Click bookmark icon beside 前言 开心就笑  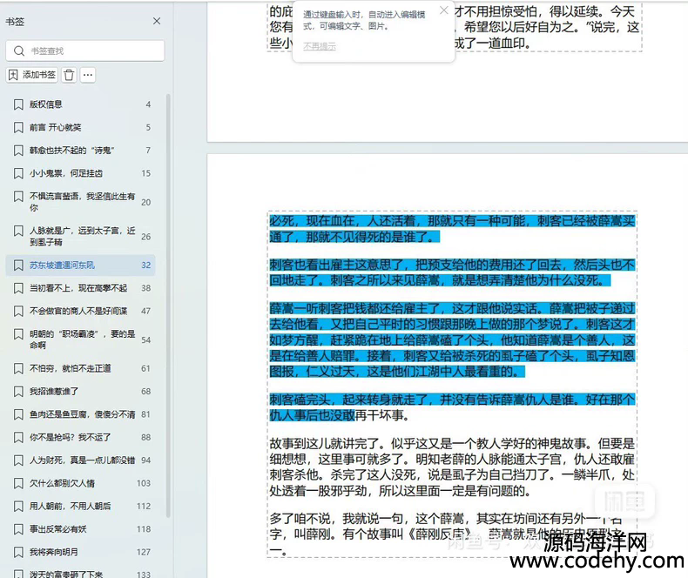tap(18, 127)
